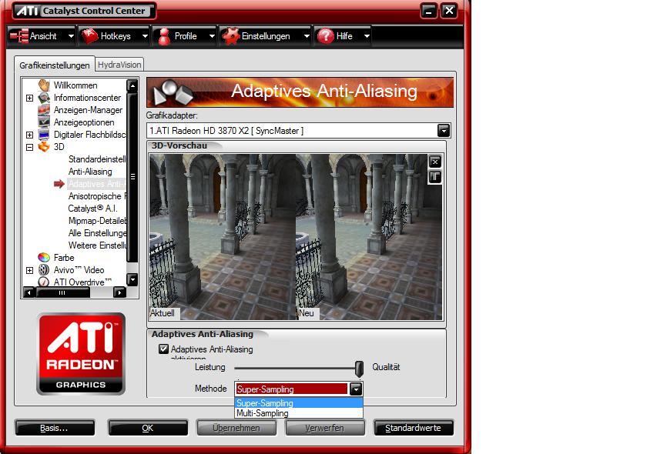Select Super-Sampling in the dropdown list

click(299, 403)
